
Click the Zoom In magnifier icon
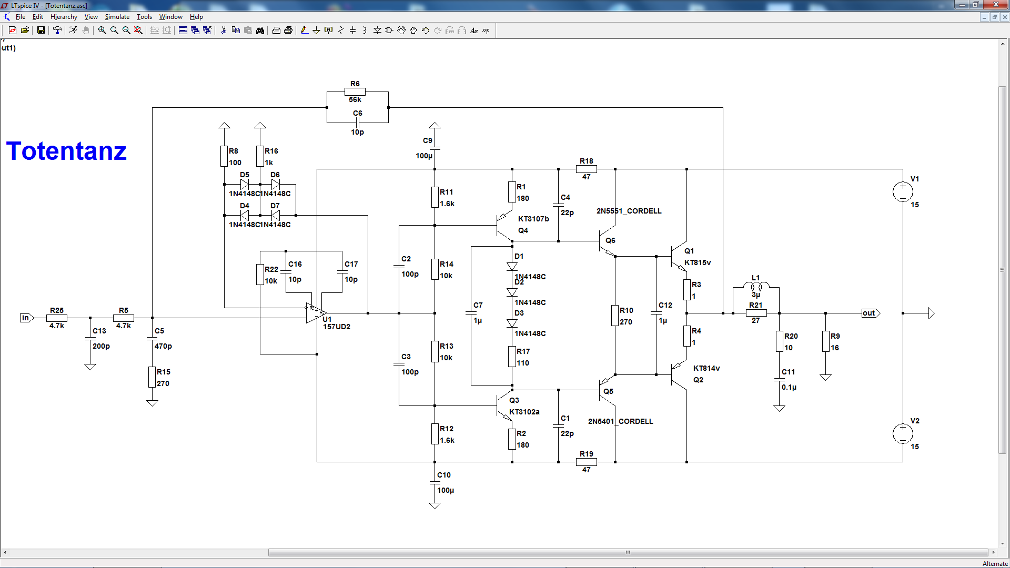[102, 31]
